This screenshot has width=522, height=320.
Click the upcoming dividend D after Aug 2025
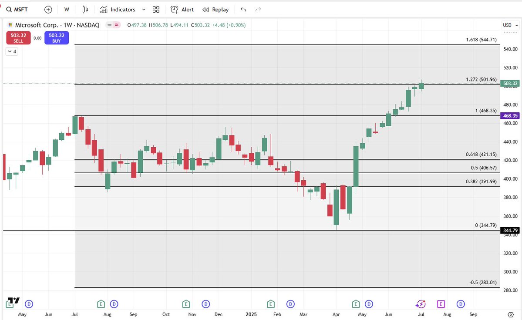point(461,304)
